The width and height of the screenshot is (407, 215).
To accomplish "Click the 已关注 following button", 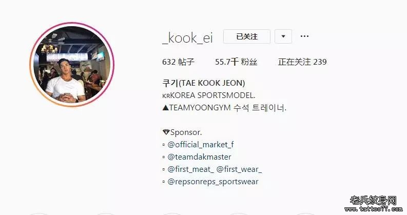I will [247, 36].
